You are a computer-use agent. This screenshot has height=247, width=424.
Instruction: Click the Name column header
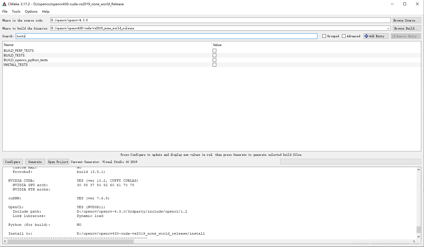click(x=9, y=45)
